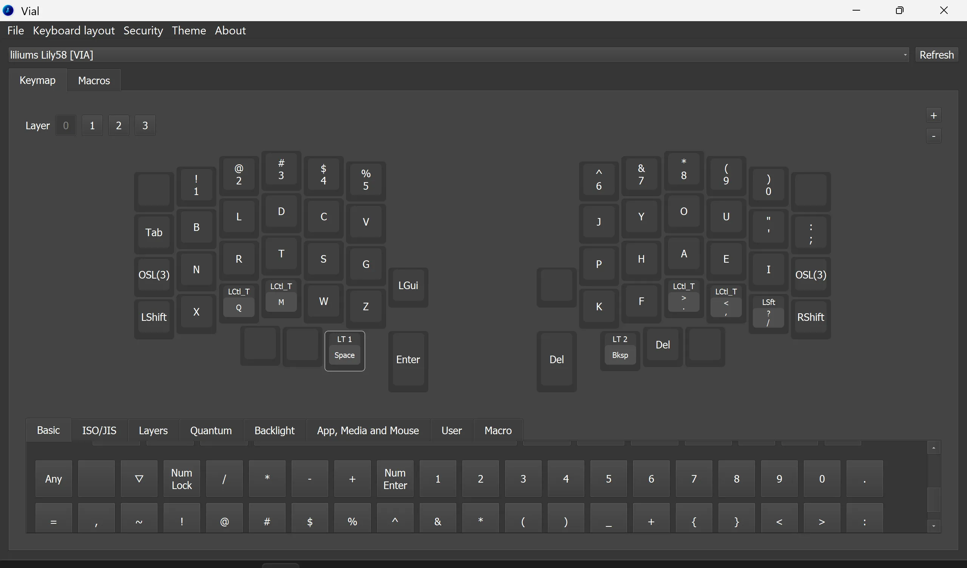Screen dimensions: 967x568
Task: Pick the transparent triangle keycode
Action: (139, 478)
